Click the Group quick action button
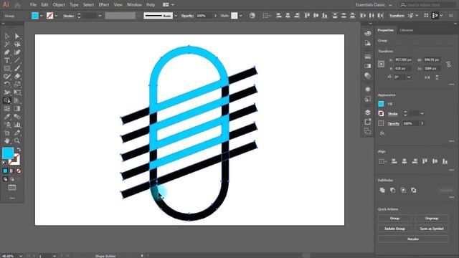This screenshot has height=258, width=459. [x=394, y=218]
